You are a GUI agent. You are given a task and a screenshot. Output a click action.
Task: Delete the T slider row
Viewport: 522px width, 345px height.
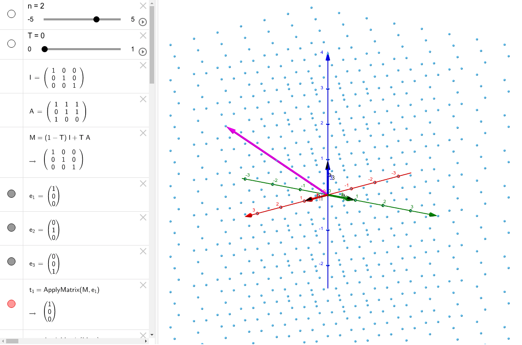click(x=143, y=35)
